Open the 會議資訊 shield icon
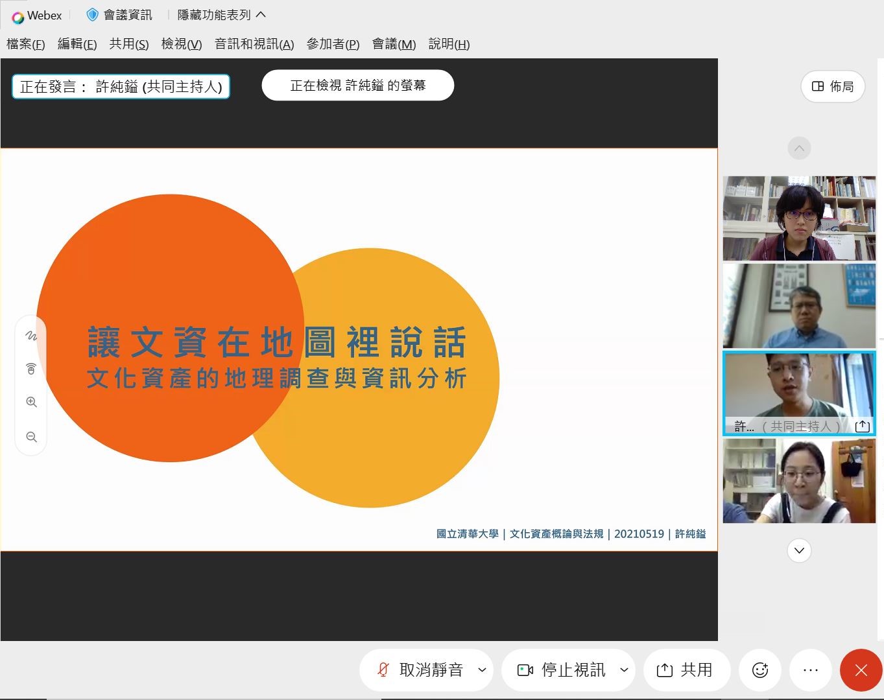 point(93,14)
